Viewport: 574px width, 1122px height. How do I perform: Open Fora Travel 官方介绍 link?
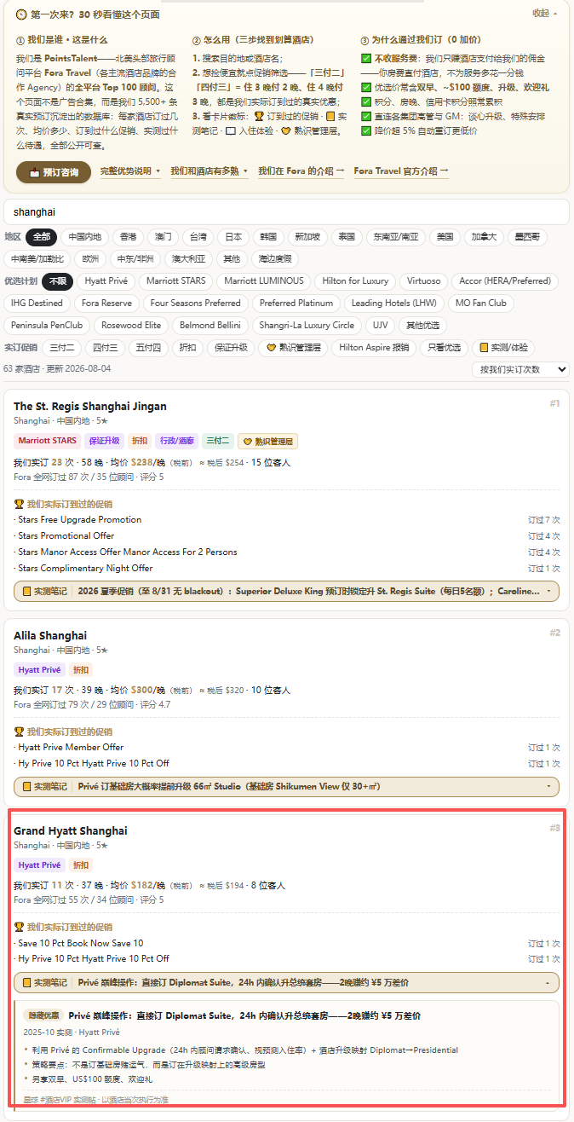tap(400, 171)
